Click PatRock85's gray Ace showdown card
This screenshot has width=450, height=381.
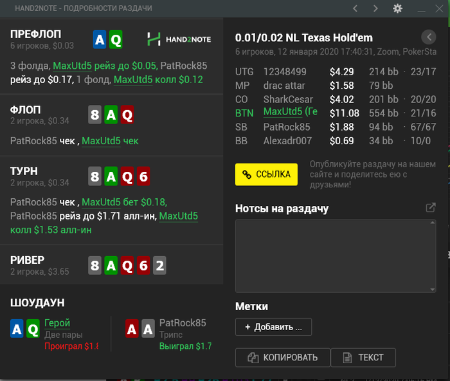(x=148, y=329)
